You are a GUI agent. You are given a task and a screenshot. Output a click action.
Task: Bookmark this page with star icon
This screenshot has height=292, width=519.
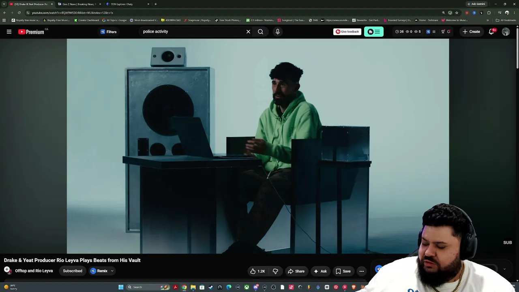[457, 13]
